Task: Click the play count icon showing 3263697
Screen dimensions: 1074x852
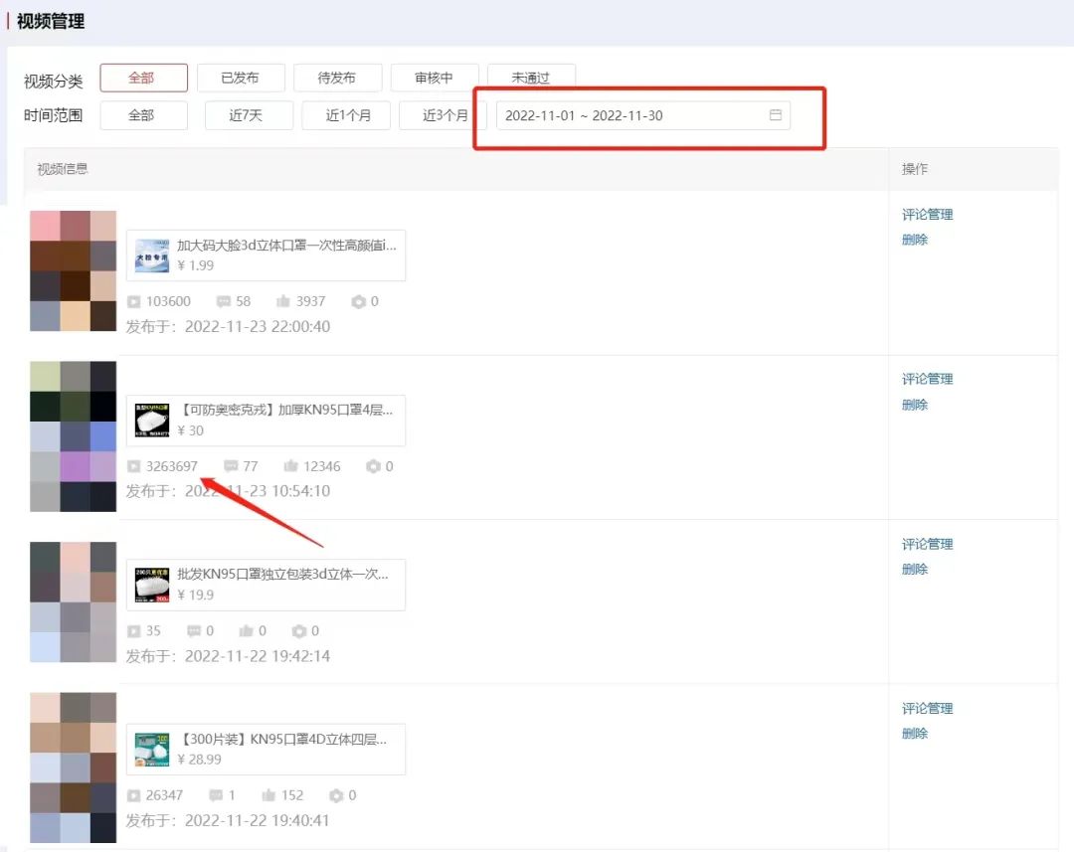Action: point(134,465)
